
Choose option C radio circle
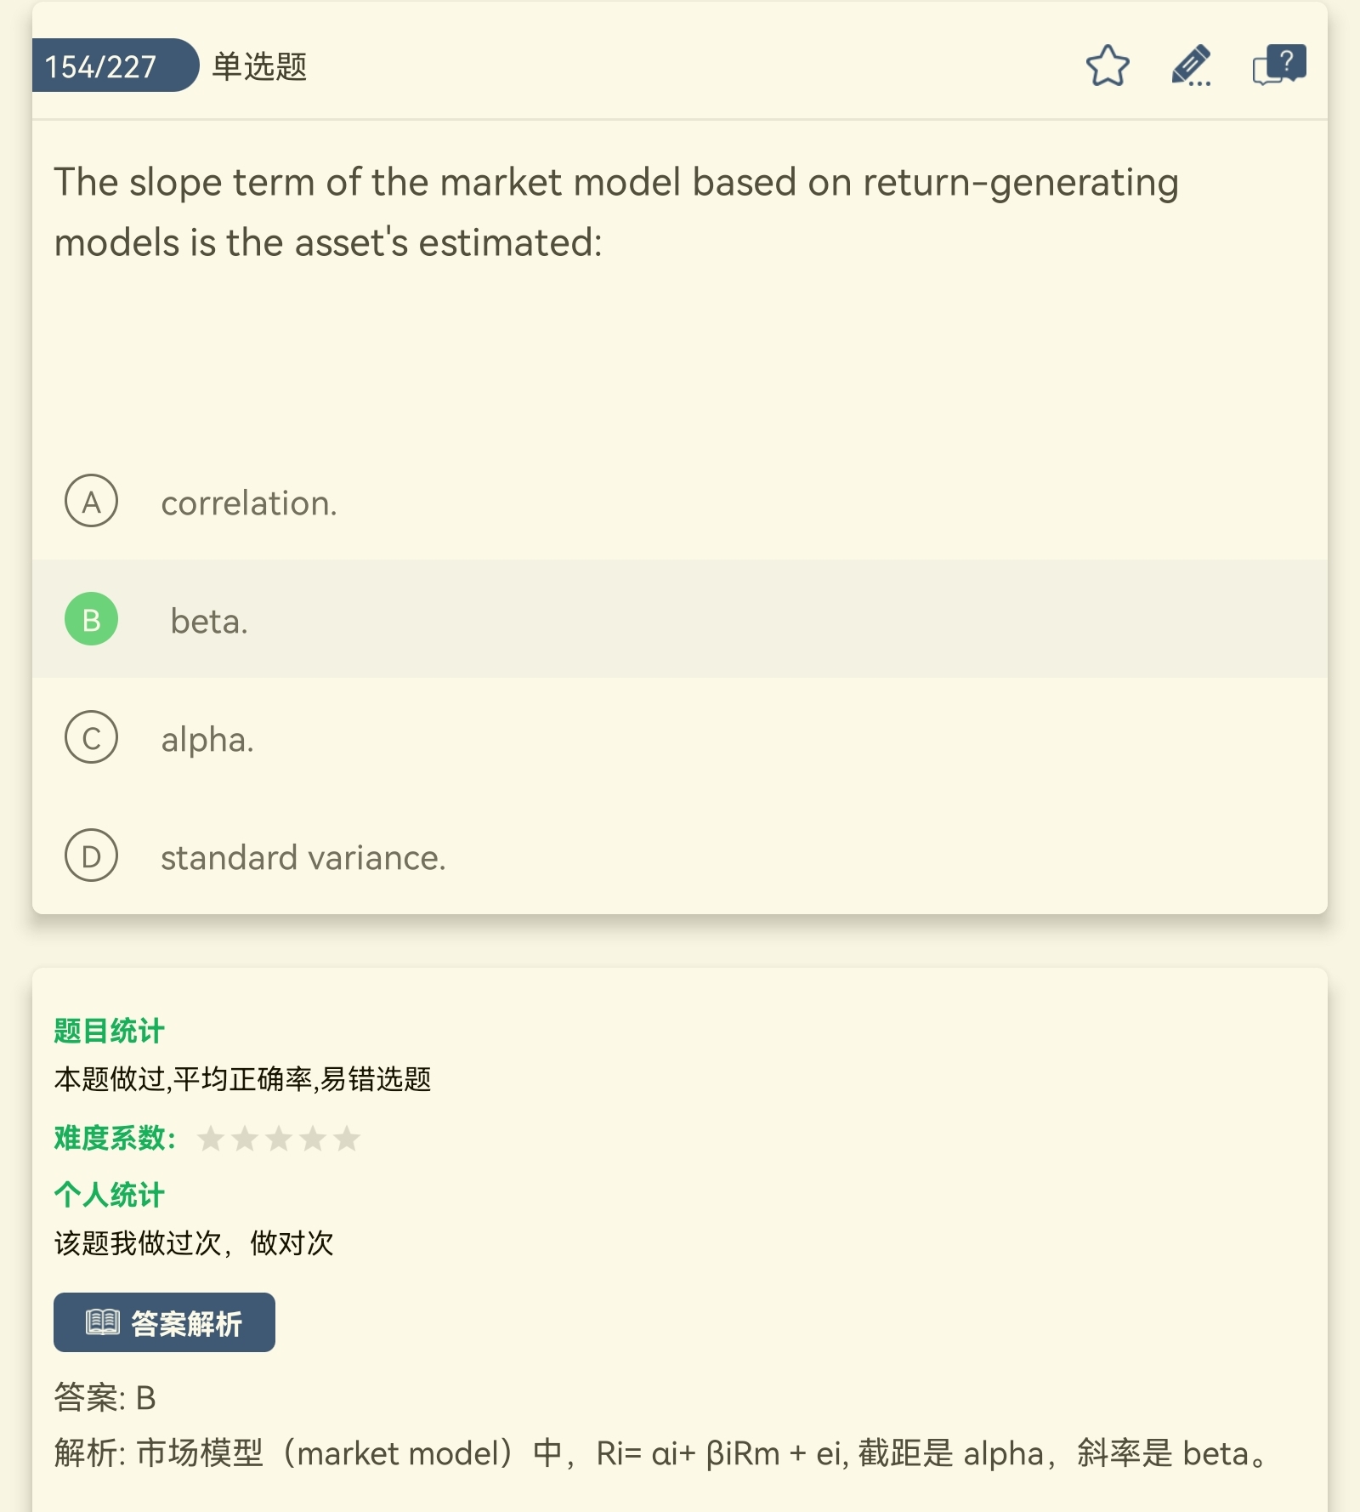(91, 737)
